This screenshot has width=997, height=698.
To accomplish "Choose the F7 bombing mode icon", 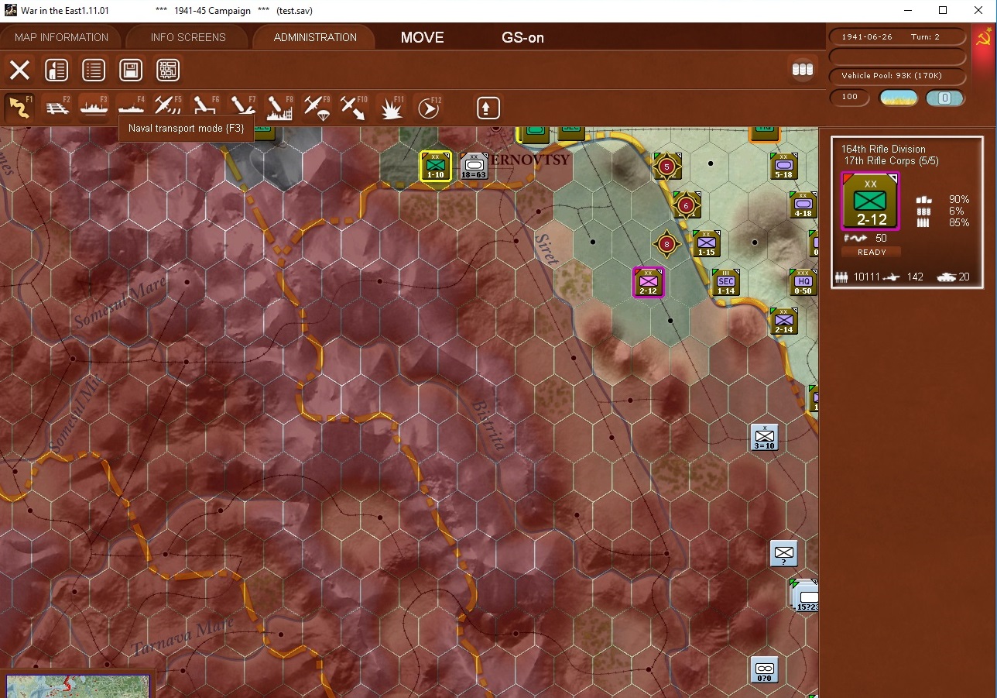I will click(242, 108).
